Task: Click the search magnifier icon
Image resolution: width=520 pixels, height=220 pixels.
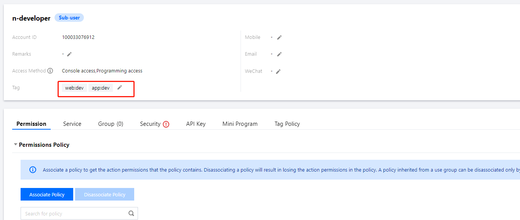Action: point(132,214)
